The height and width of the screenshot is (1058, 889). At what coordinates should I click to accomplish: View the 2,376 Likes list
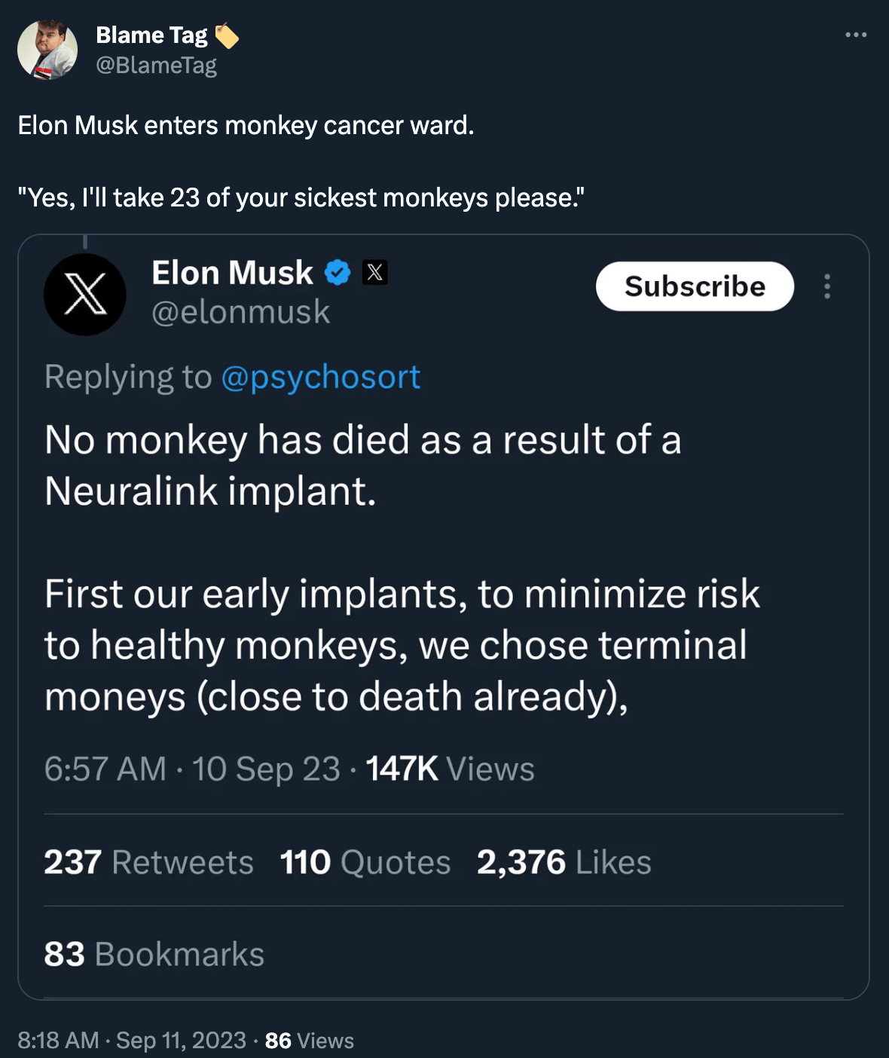(x=564, y=862)
